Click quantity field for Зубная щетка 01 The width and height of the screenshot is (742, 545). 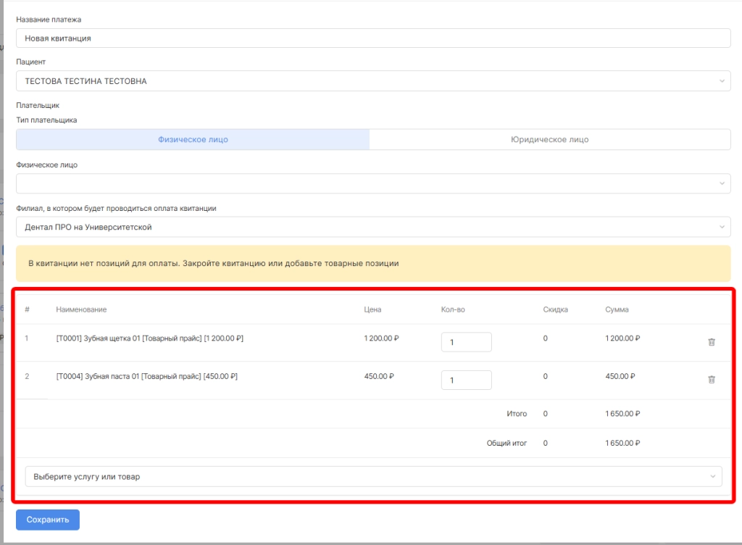tap(466, 342)
